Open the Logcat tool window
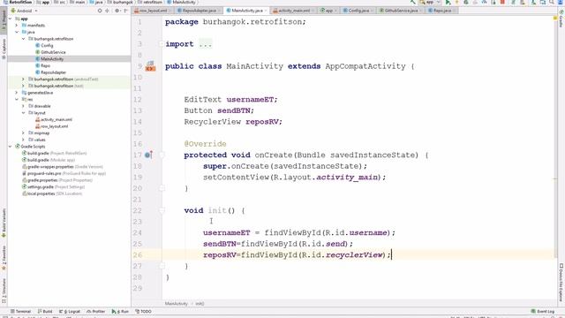 click(x=70, y=311)
